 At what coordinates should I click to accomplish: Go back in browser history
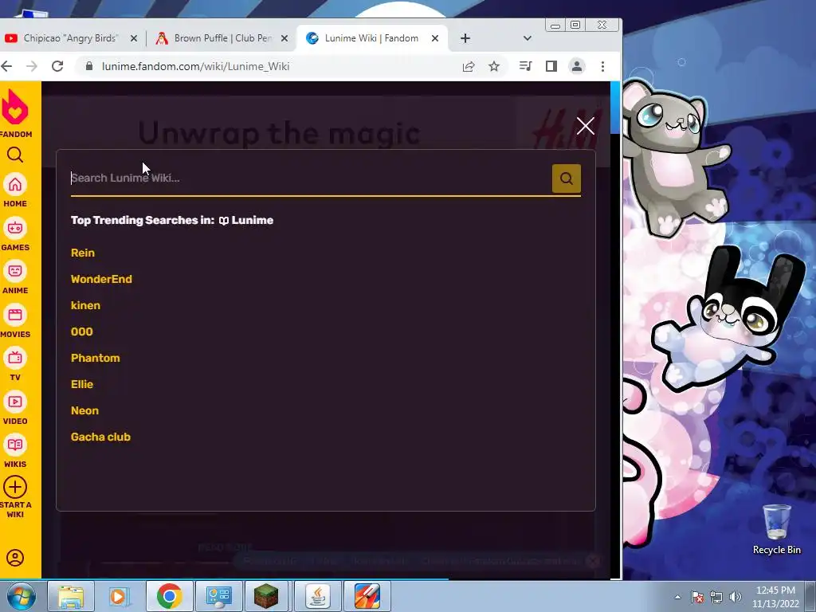(6, 66)
